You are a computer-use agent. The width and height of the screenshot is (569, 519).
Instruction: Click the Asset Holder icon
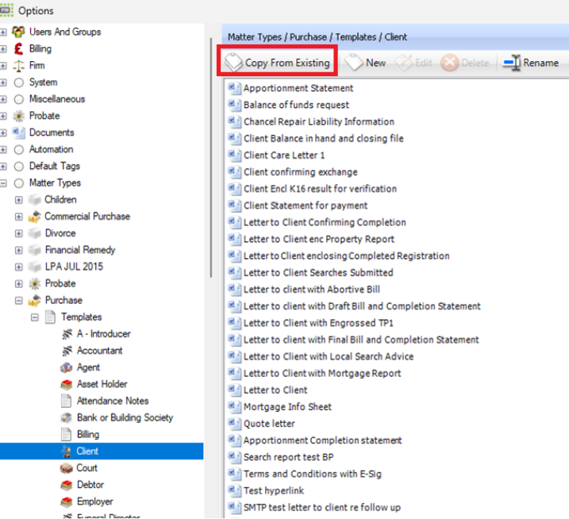tap(67, 384)
